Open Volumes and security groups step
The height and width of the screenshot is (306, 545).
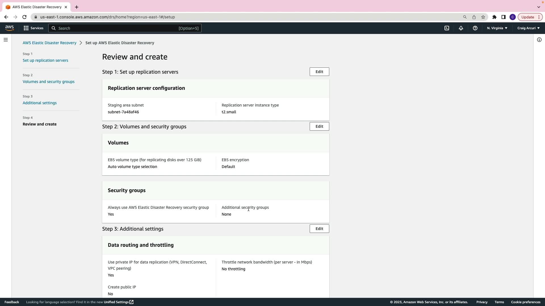[49, 82]
